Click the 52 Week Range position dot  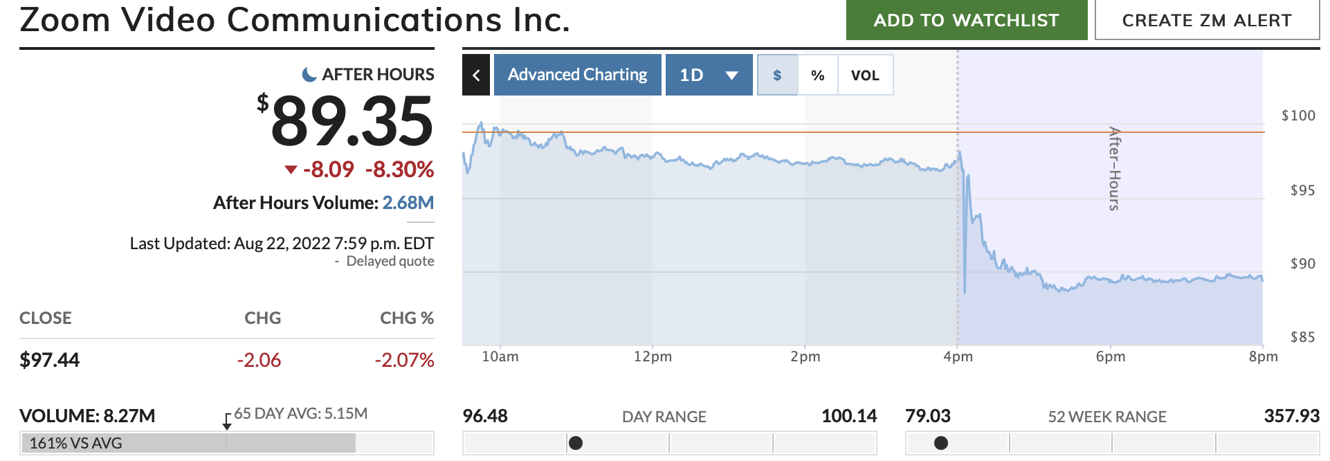[941, 443]
